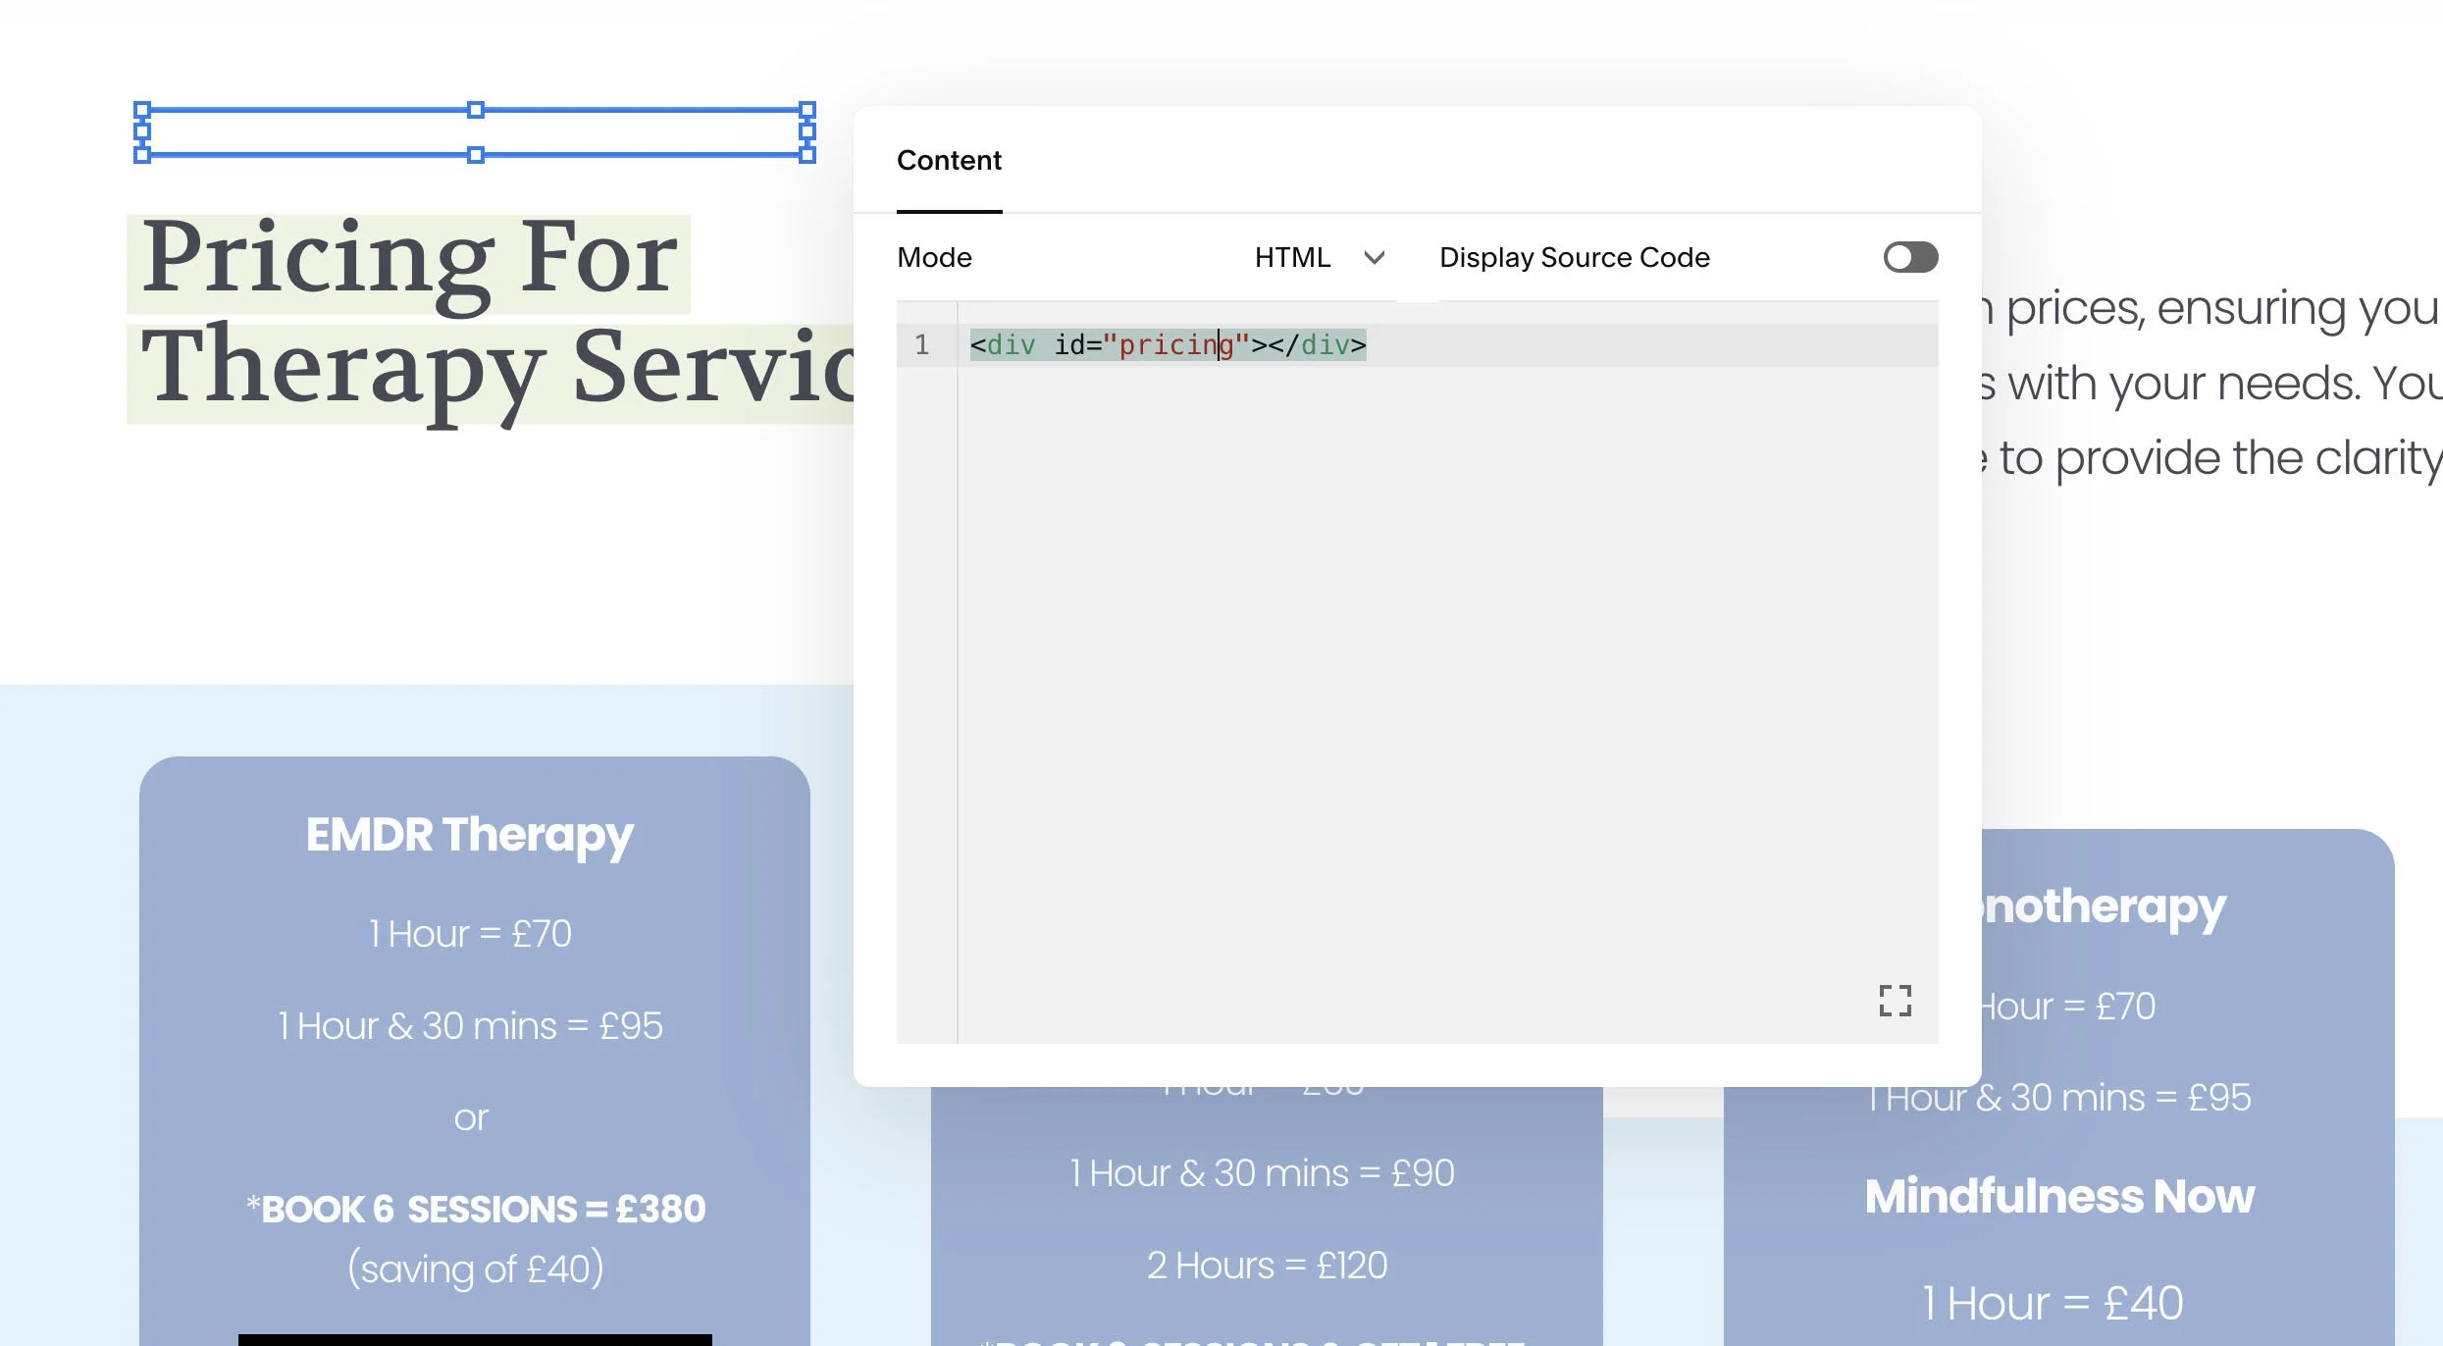
Task: Click the black button under EMDR card
Action: click(475, 1339)
